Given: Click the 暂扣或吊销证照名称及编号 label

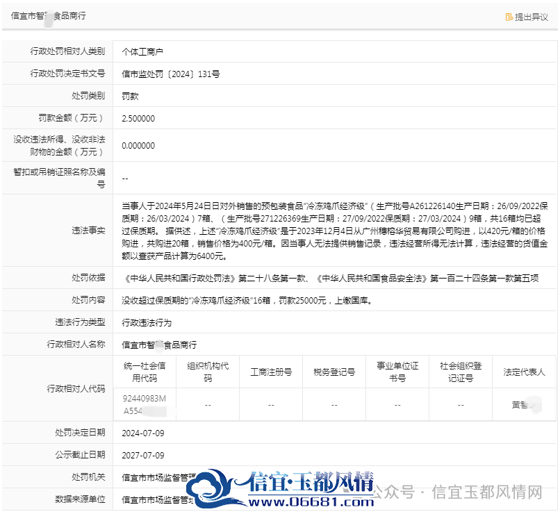Looking at the screenshot, I should pyautogui.click(x=59, y=178).
